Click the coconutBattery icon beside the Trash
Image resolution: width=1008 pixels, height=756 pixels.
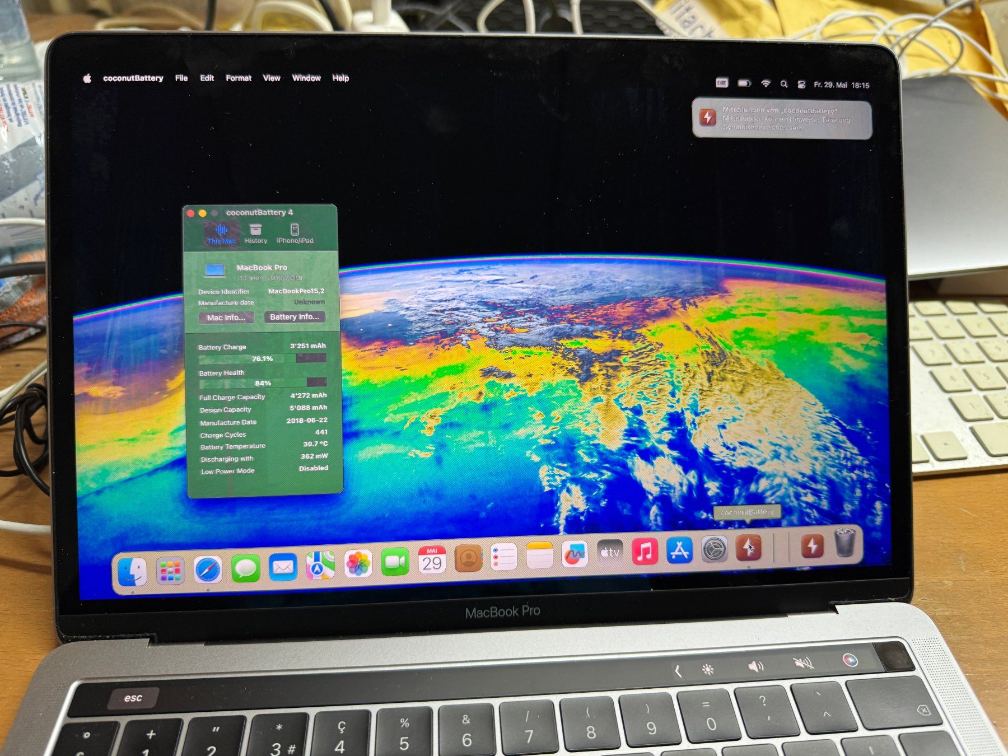(x=812, y=546)
